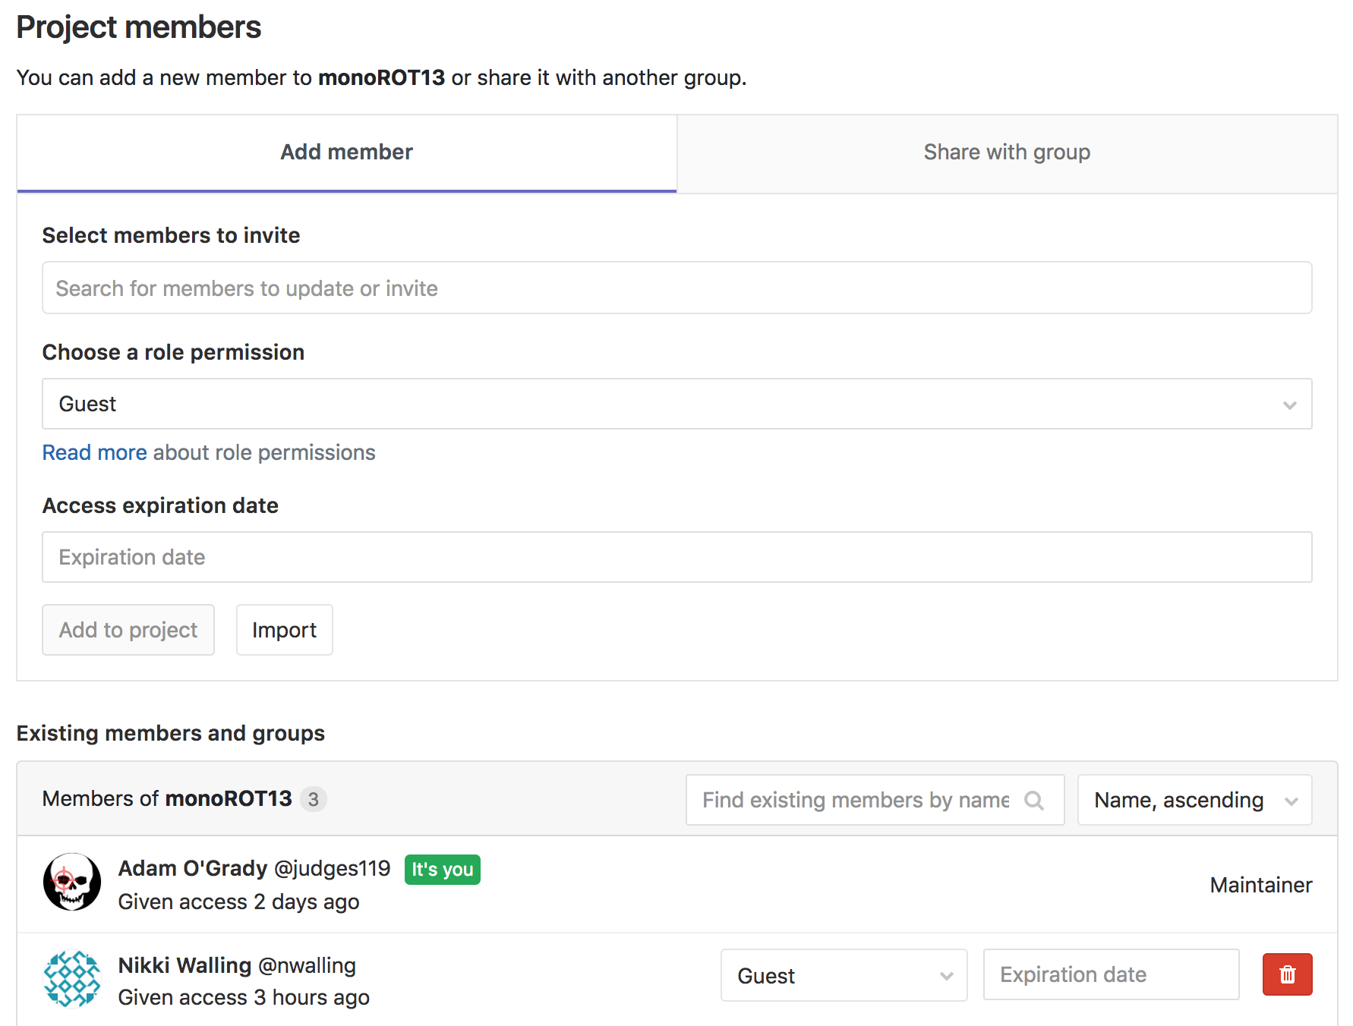Screen dimensions: 1353x1026
Task: Focus the Find existing members by name field
Action: [x=875, y=800]
